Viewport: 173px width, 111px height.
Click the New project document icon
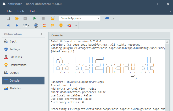point(8,18)
